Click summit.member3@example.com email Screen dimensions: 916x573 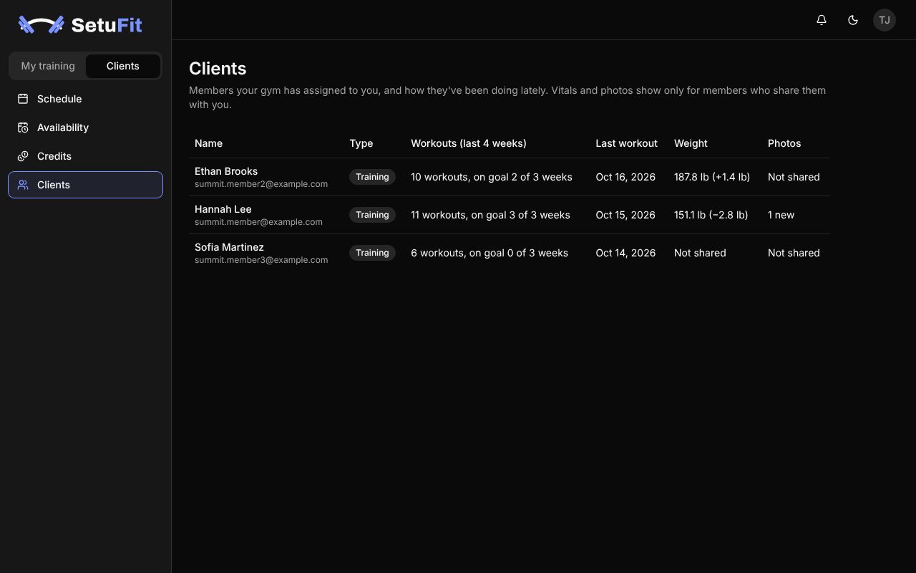261,260
